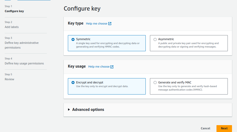Open external link icon beside Key usage help
This screenshot has width=237, height=132.
(x=112, y=67)
